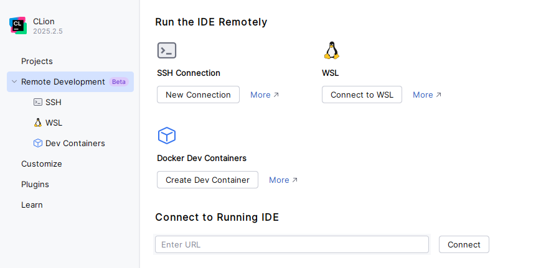This screenshot has height=268, width=541.
Task: Click the Connect to Running IDE heading
Action: coord(217,218)
